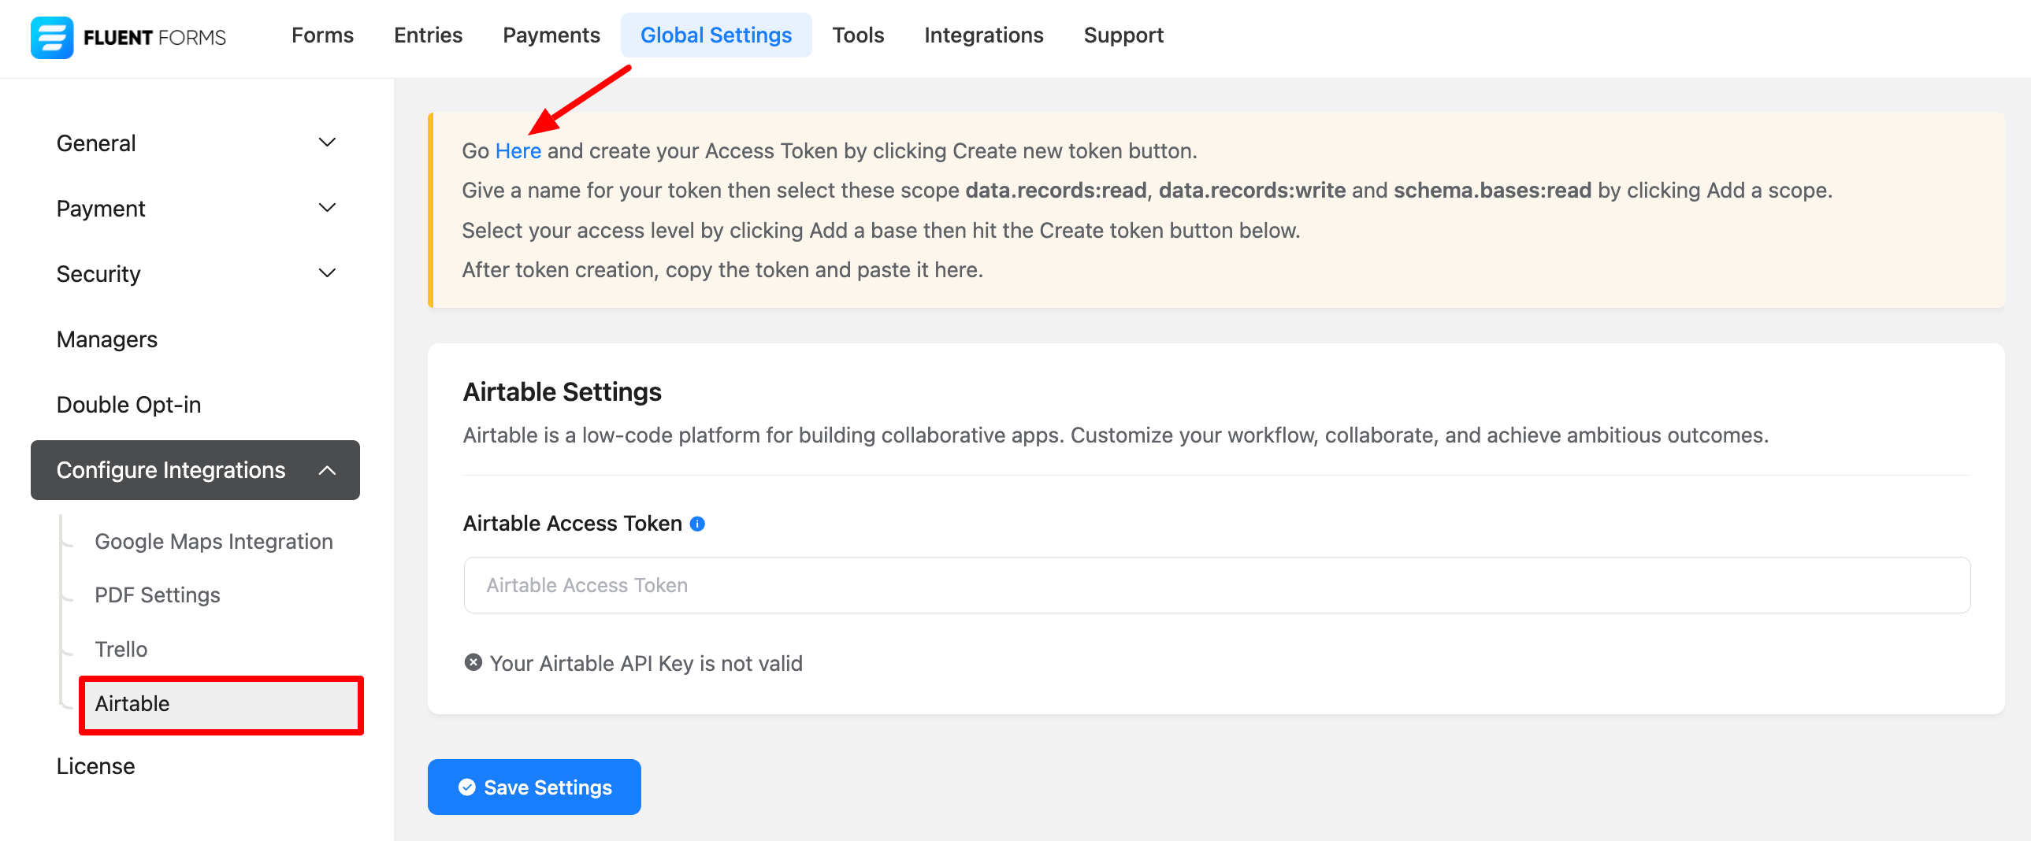Screen dimensions: 2031x841
Task: Click the Fluent Forms logo icon
Action: (x=52, y=37)
